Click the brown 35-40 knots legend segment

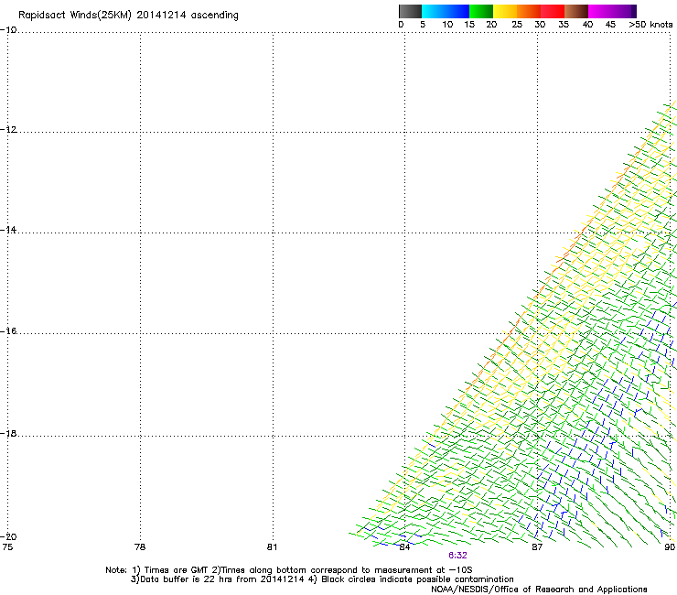(576, 11)
